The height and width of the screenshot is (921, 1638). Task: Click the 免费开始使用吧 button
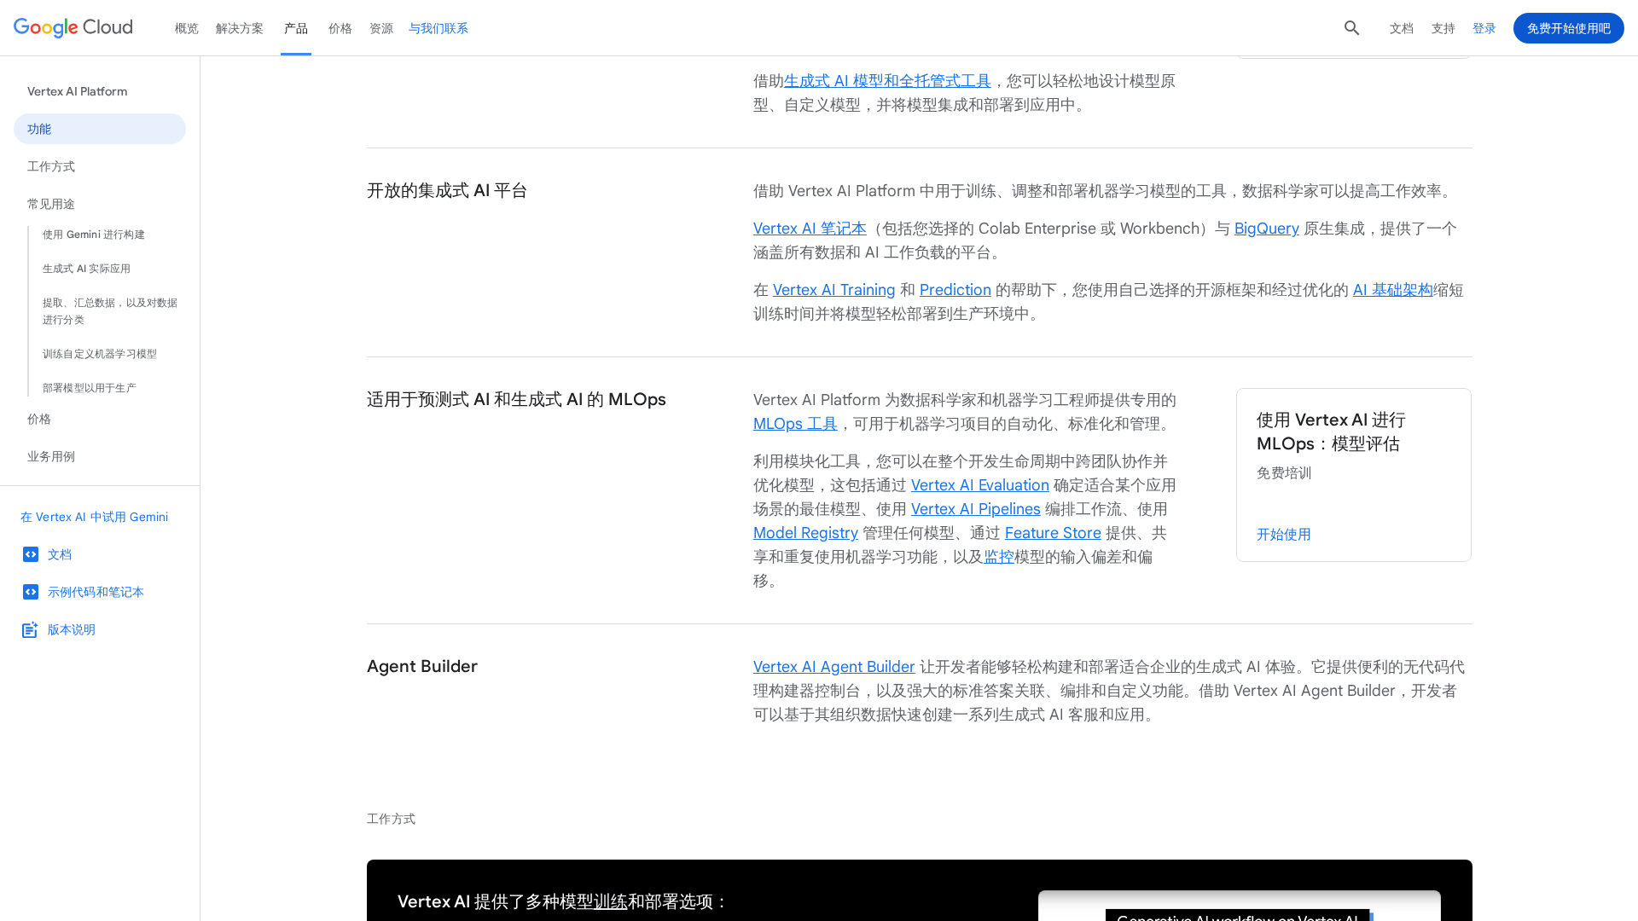pos(1568,27)
